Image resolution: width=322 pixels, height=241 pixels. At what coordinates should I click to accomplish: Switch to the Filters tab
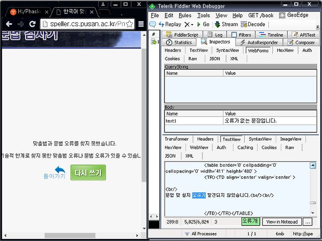[241, 35]
